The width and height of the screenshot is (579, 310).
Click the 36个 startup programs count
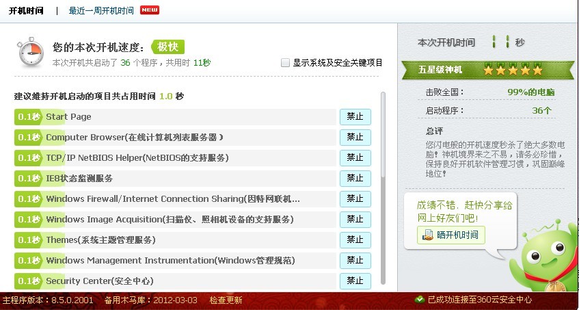point(541,110)
